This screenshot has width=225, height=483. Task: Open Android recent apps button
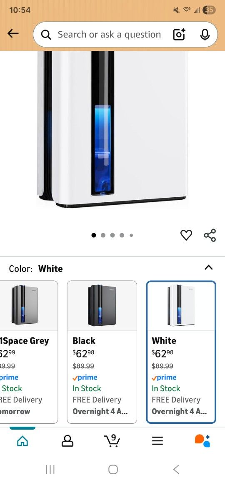[50, 470]
